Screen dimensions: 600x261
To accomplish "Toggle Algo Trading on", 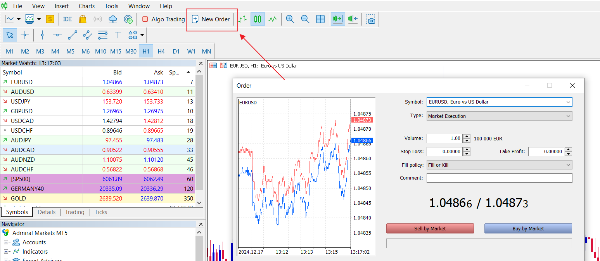I will pyautogui.click(x=163, y=19).
